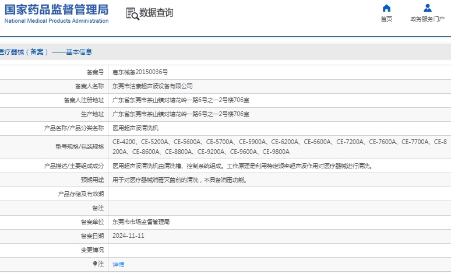This screenshot has width=451, height=274.
Task: Click the data query magnifier icon
Action: (x=132, y=13)
